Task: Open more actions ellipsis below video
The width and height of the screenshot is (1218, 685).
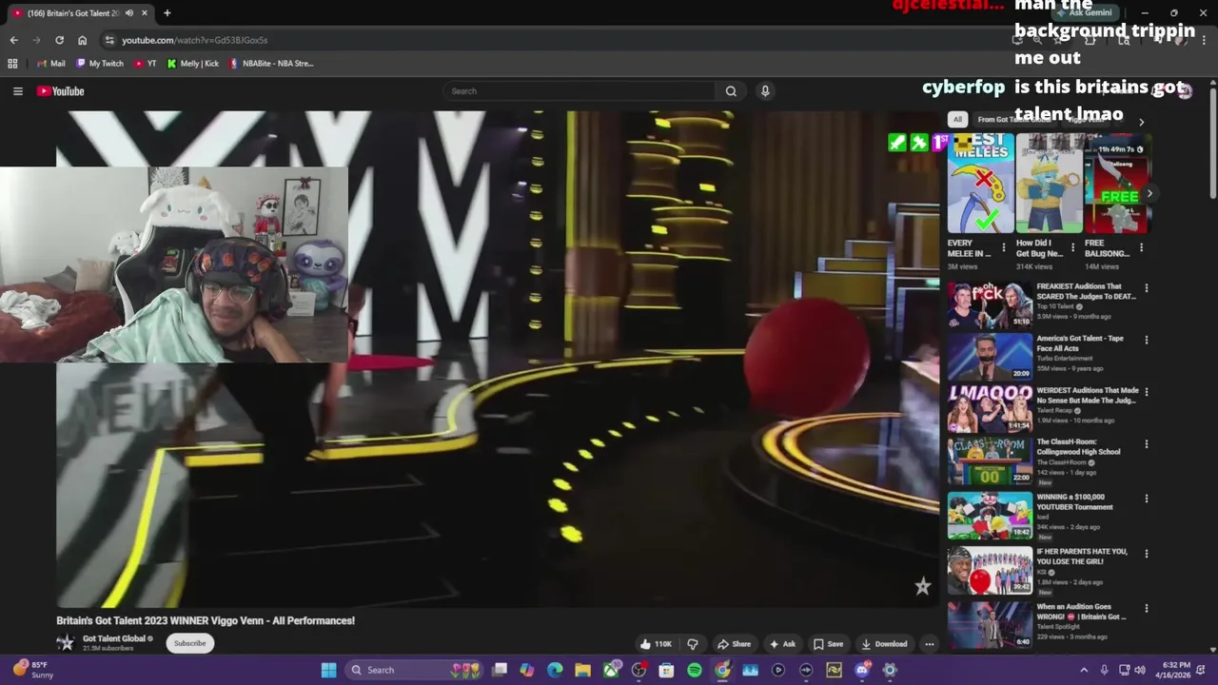Action: coord(930,644)
